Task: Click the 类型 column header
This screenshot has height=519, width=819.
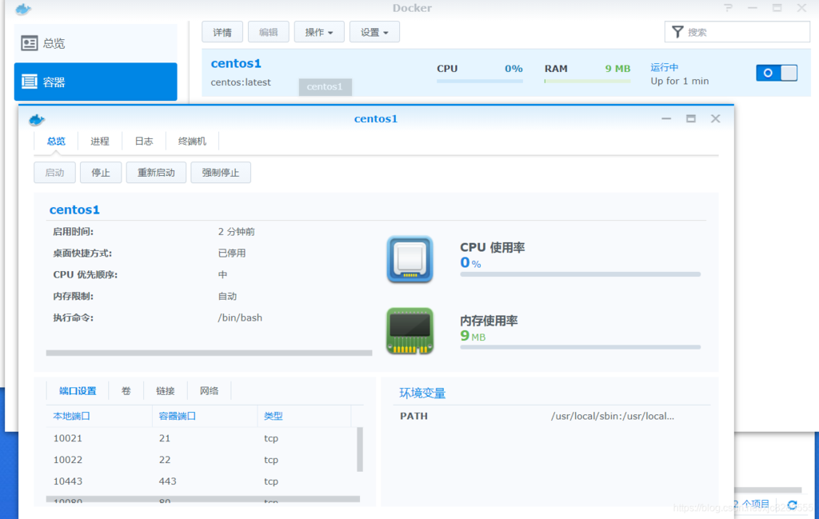Action: pyautogui.click(x=274, y=416)
